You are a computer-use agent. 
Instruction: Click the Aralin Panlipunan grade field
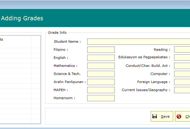101,82
